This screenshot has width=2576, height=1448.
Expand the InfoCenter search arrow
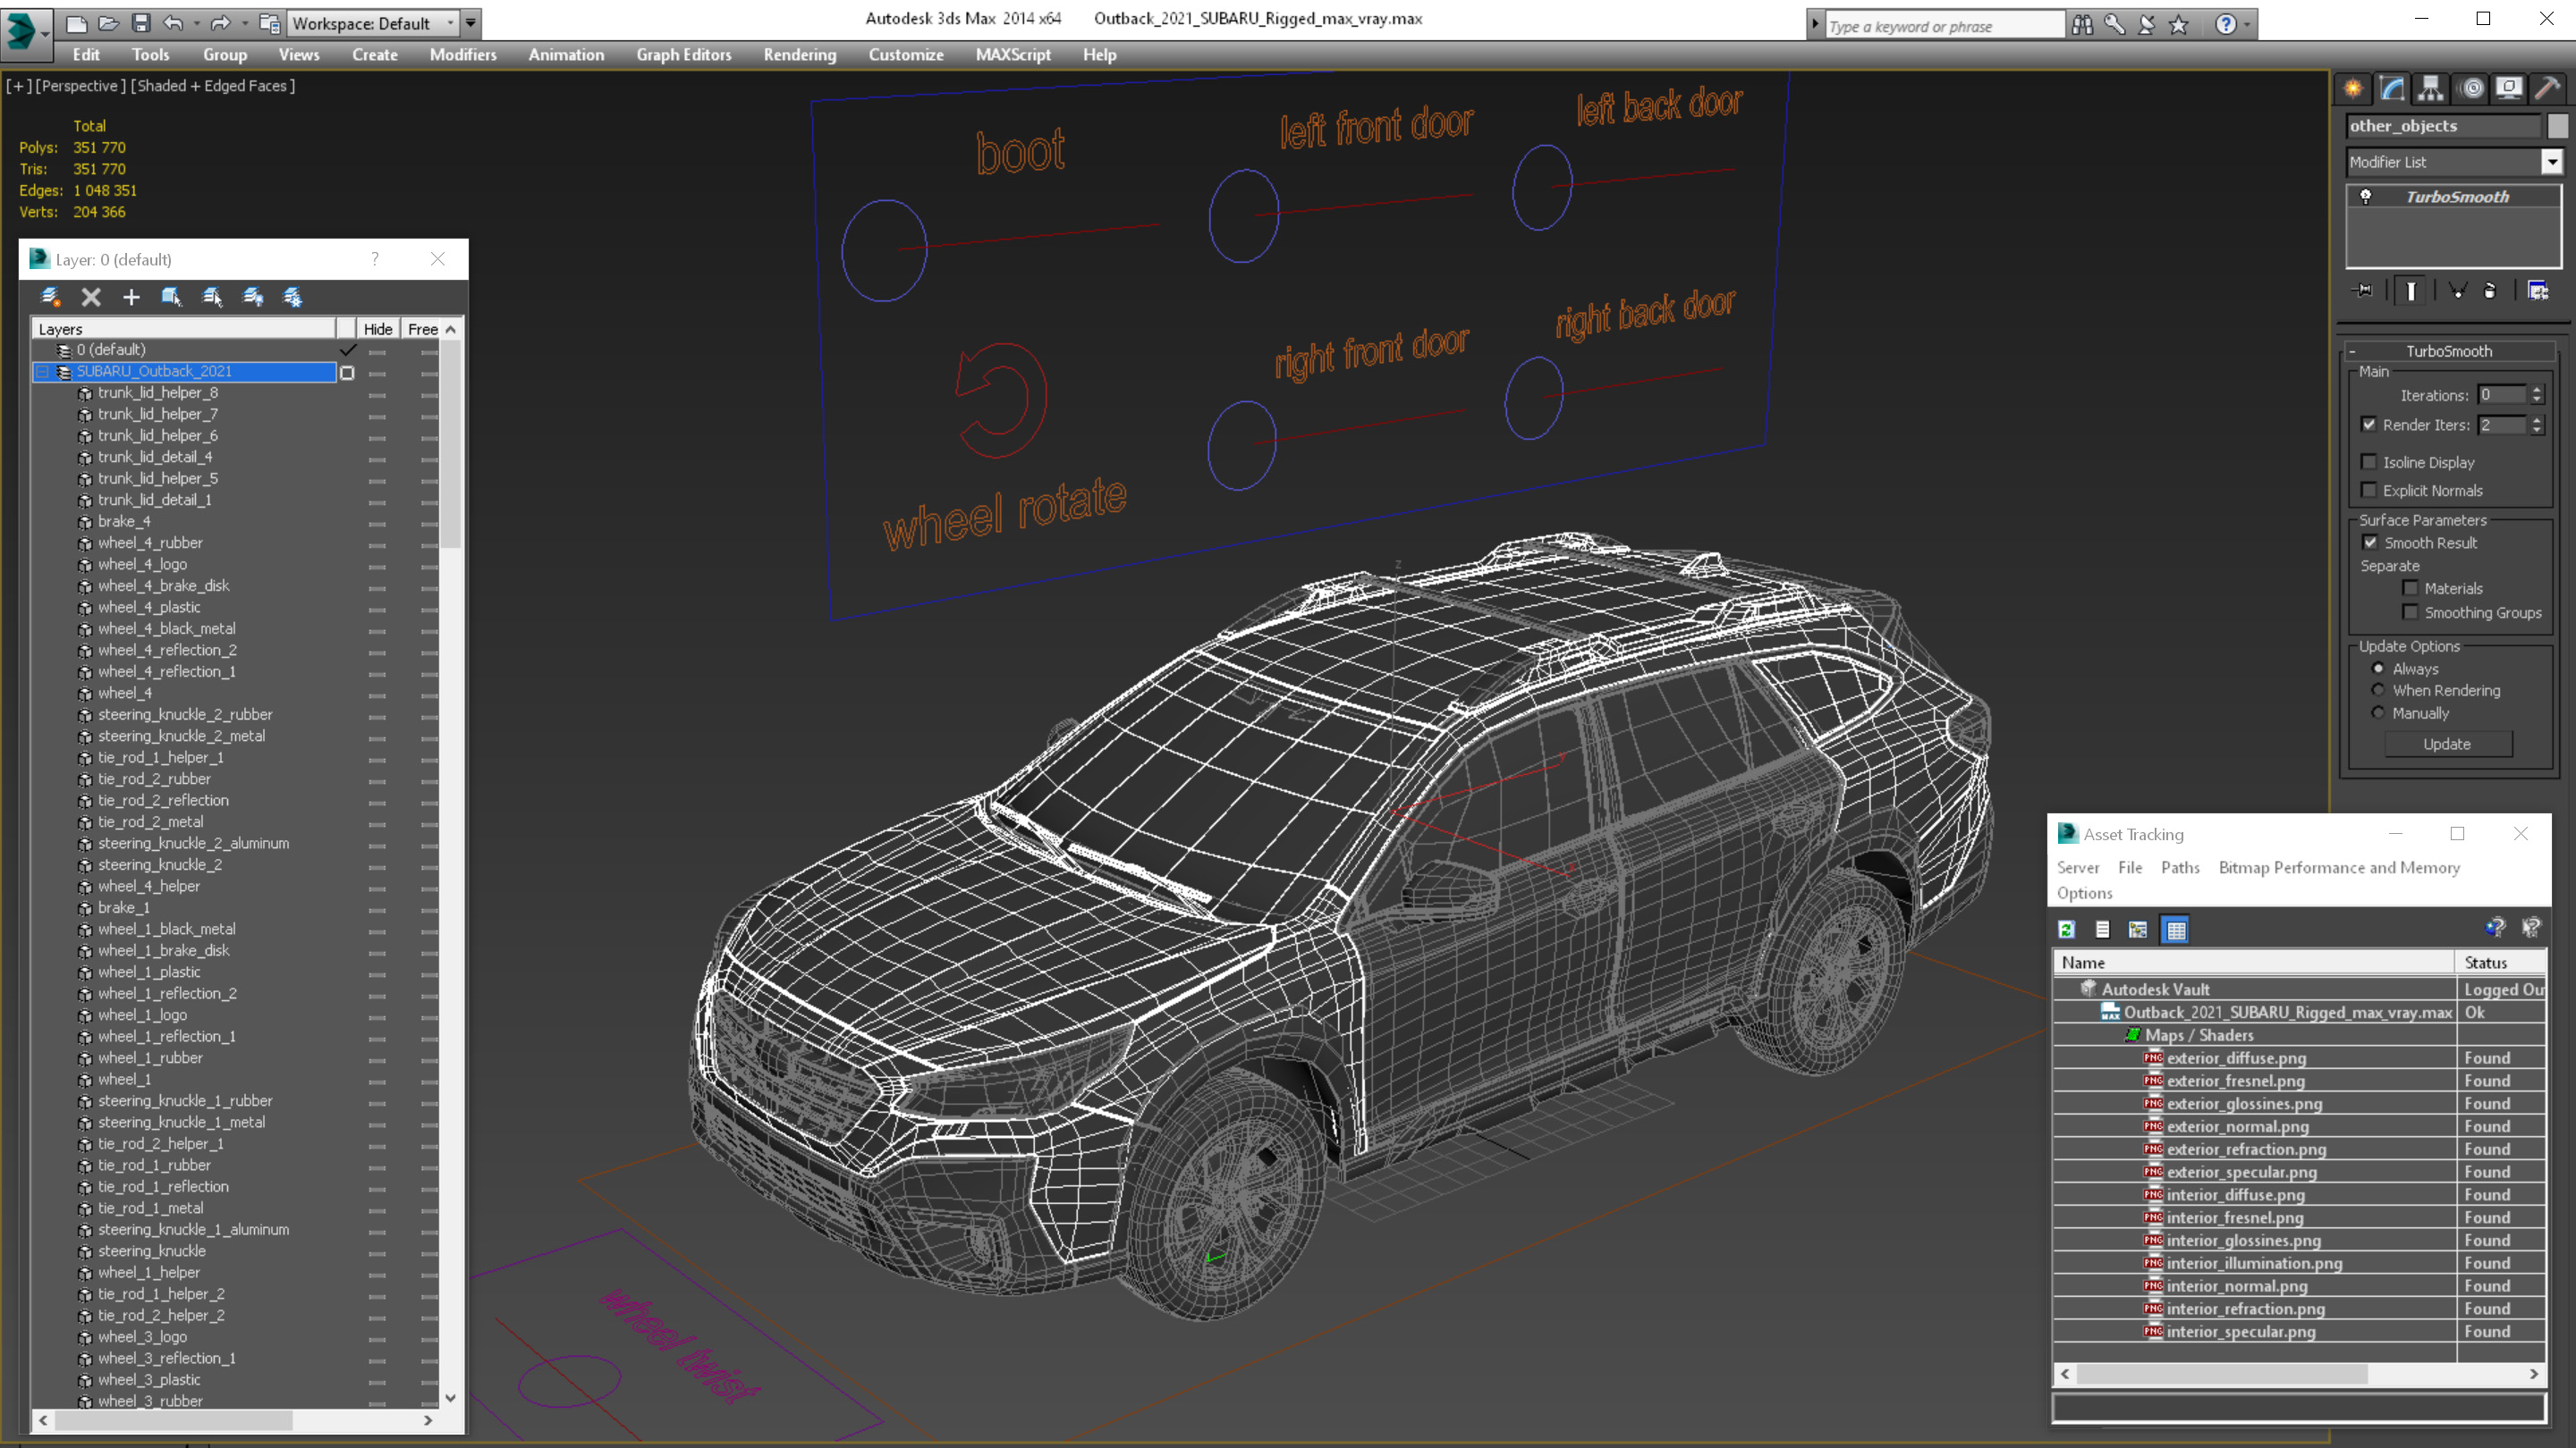[x=1815, y=25]
